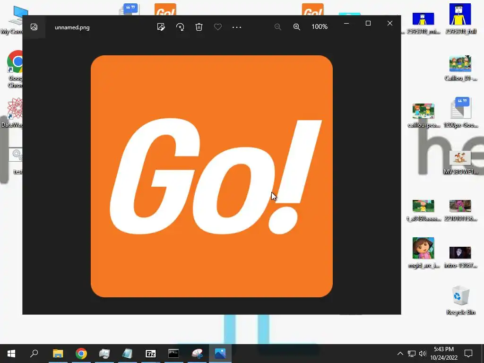The width and height of the screenshot is (484, 363).
Task: Zoom out with the minus magnifier
Action: click(278, 27)
